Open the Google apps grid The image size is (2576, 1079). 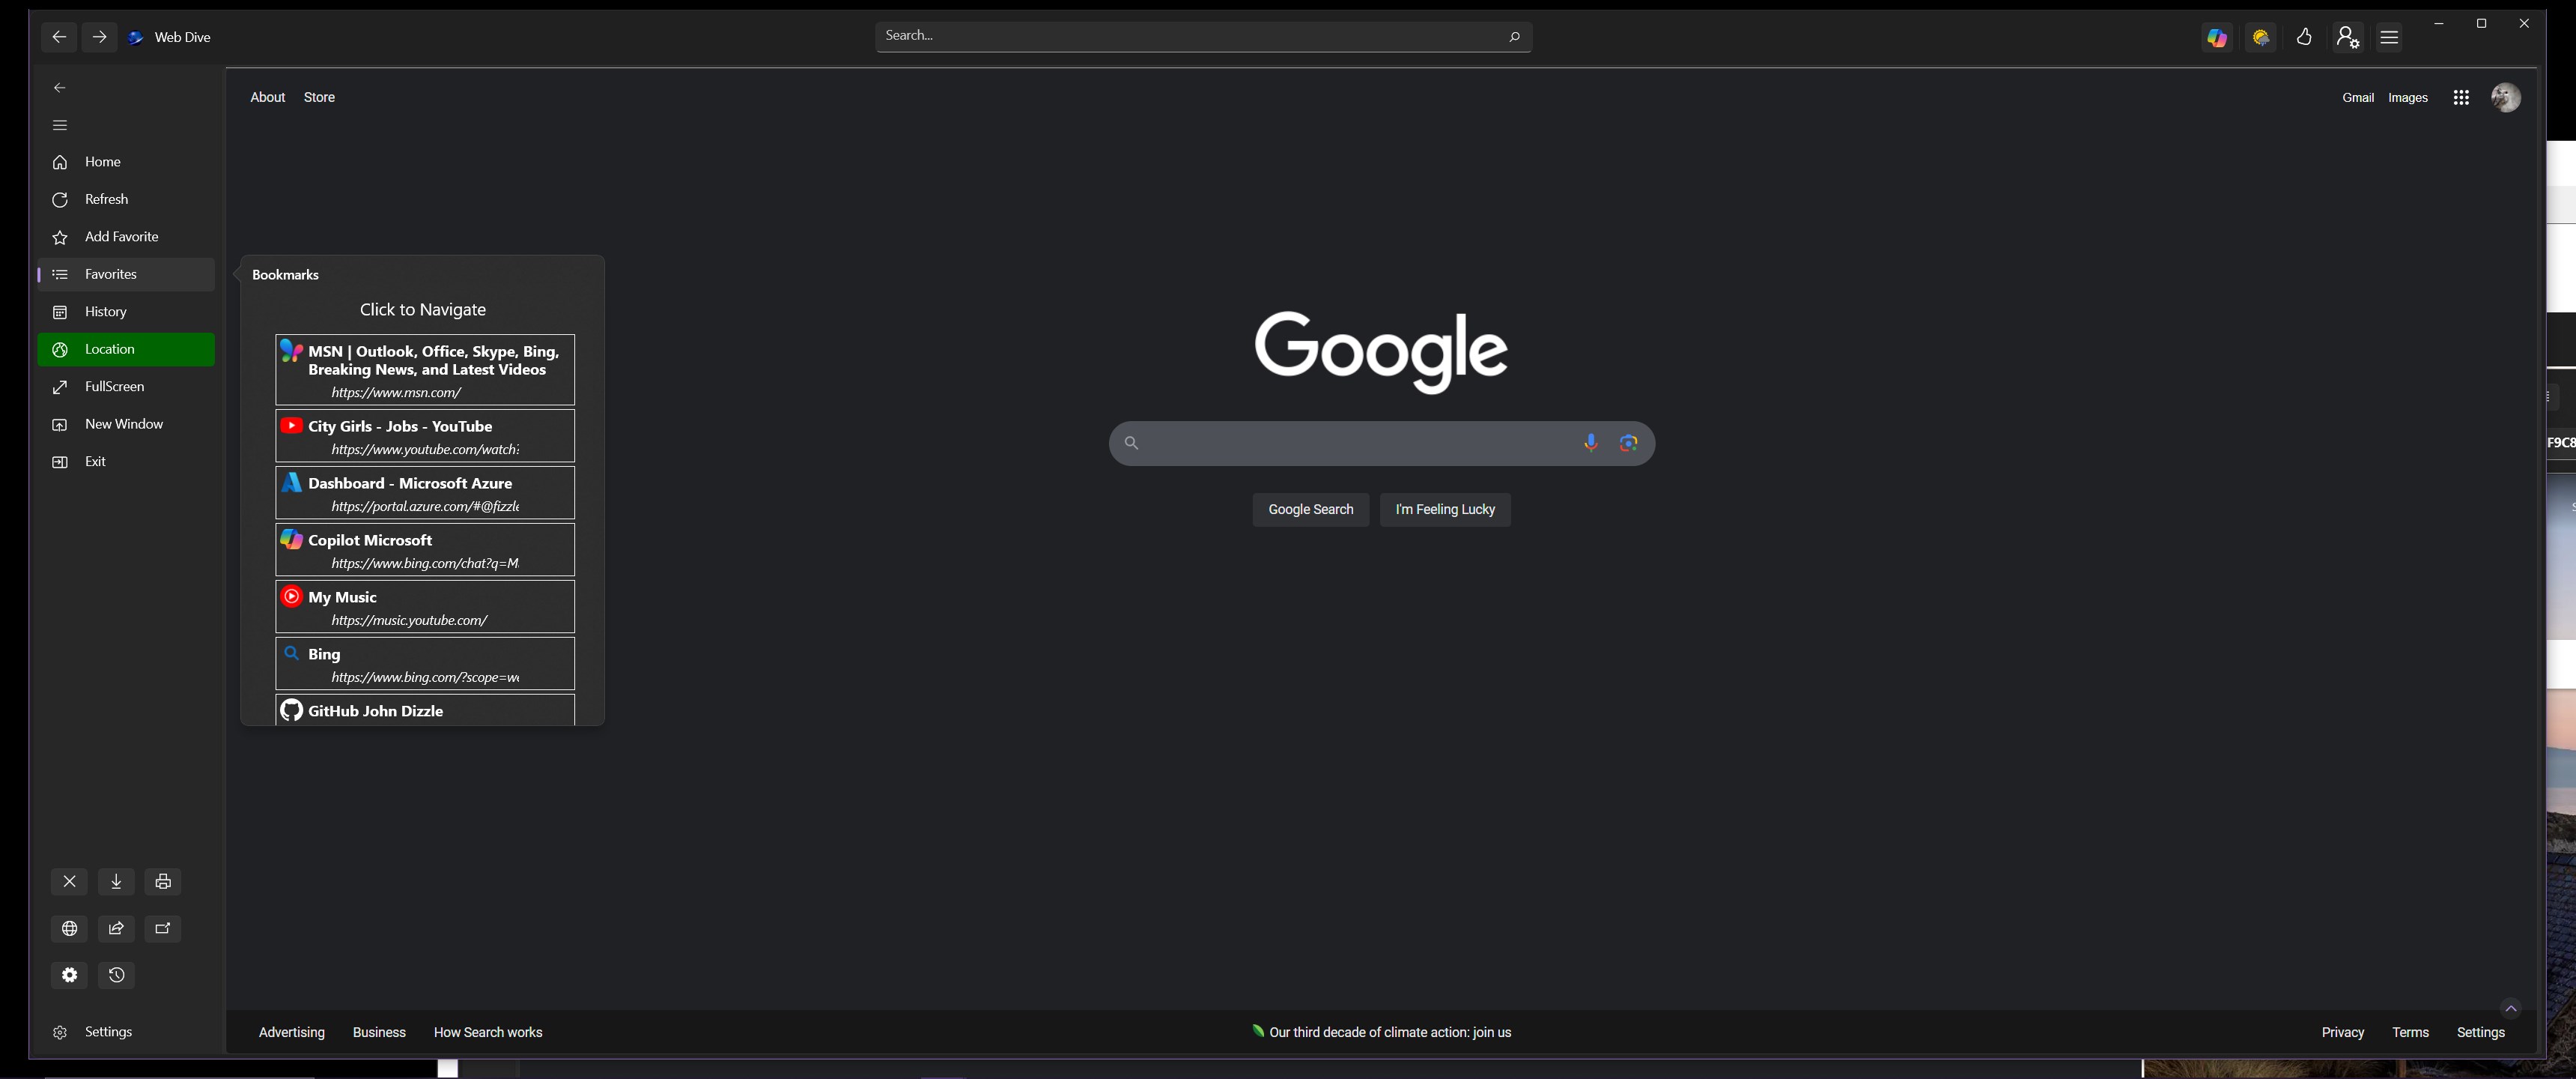2461,98
